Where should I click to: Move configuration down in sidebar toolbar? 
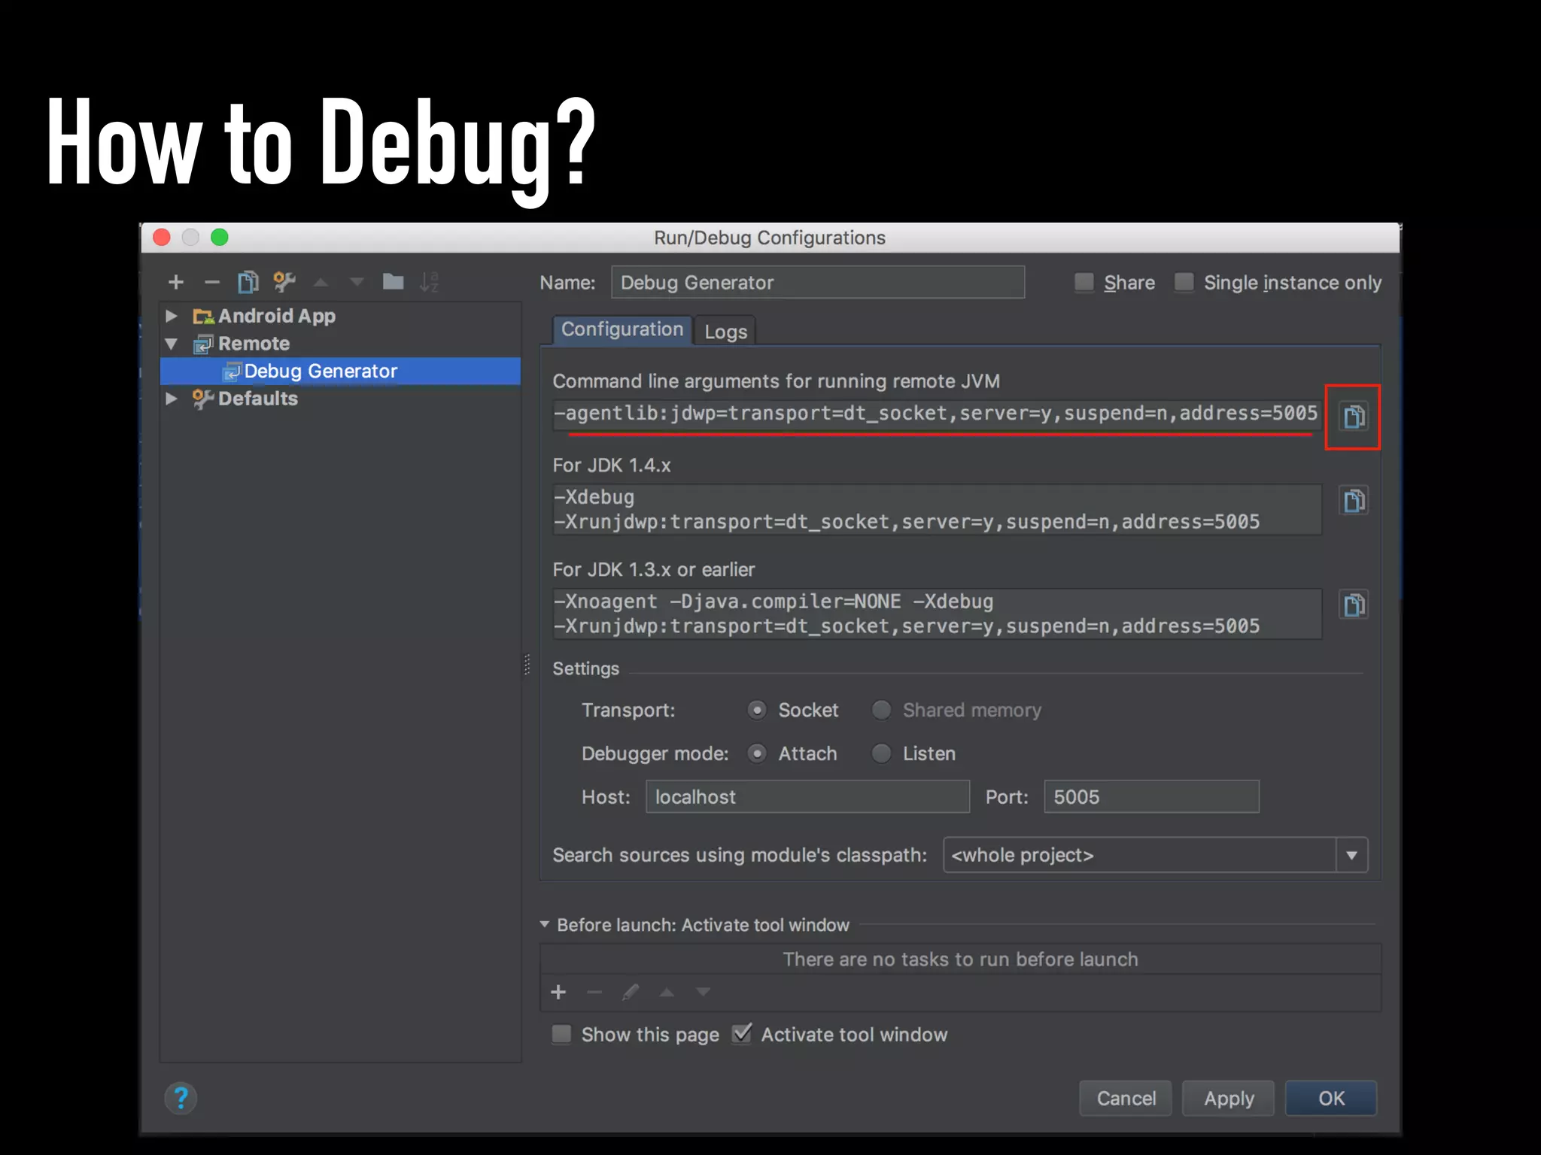[x=357, y=283]
